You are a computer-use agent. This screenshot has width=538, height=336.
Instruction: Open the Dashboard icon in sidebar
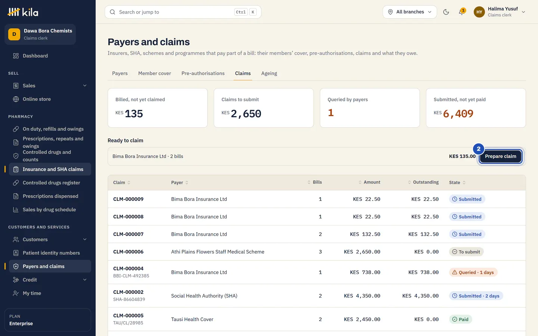coord(16,56)
